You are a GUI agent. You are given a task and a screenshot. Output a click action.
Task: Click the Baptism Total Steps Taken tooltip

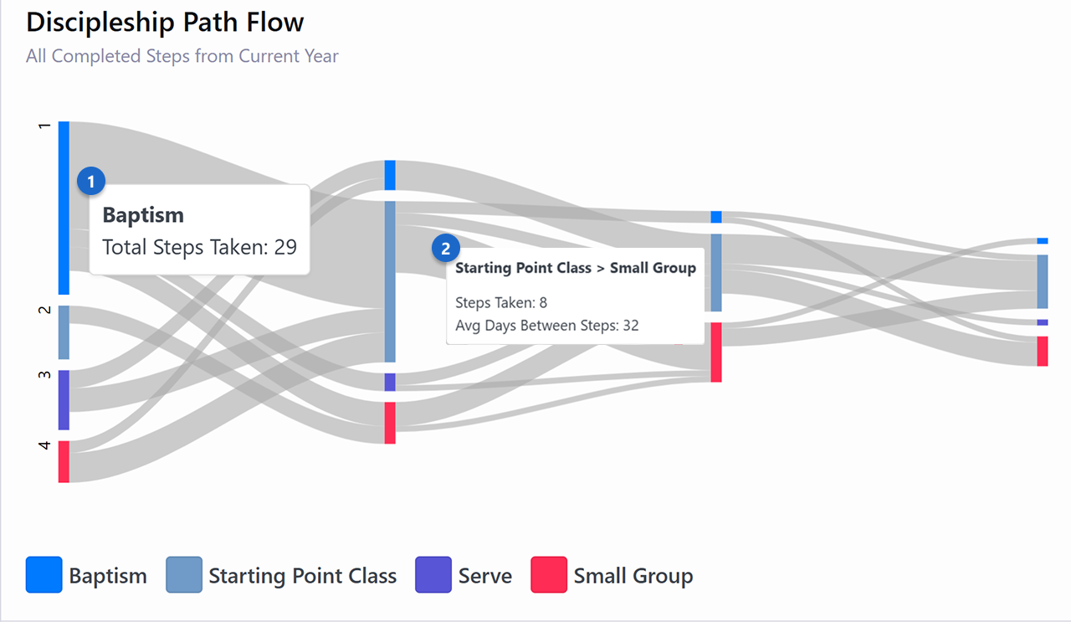tap(199, 230)
